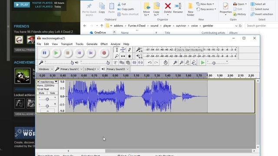Click the Copy icon in Audacity edit toolbar

(x=122, y=62)
